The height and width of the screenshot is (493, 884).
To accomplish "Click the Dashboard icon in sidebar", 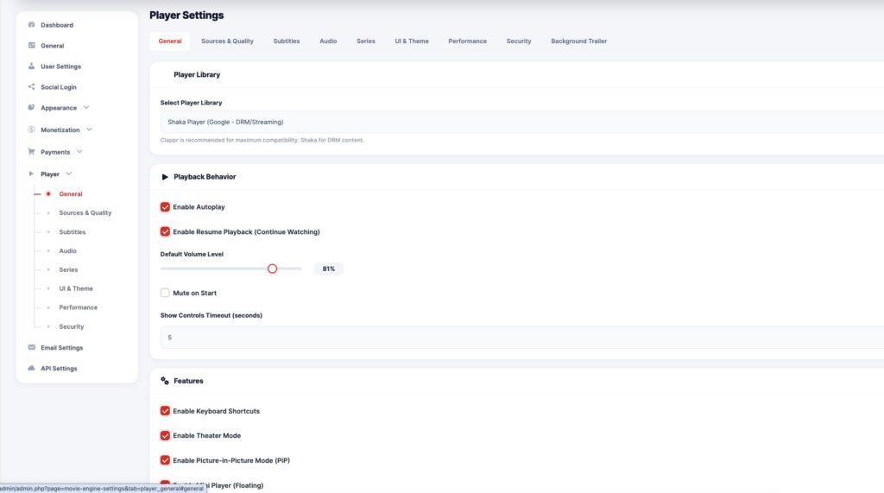I will tap(32, 25).
